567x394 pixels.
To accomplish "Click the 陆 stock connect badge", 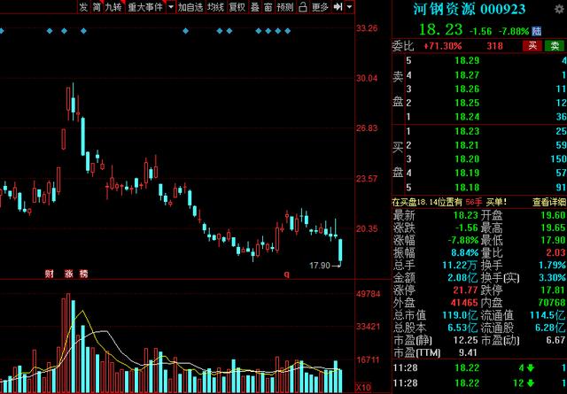I will (537, 31).
